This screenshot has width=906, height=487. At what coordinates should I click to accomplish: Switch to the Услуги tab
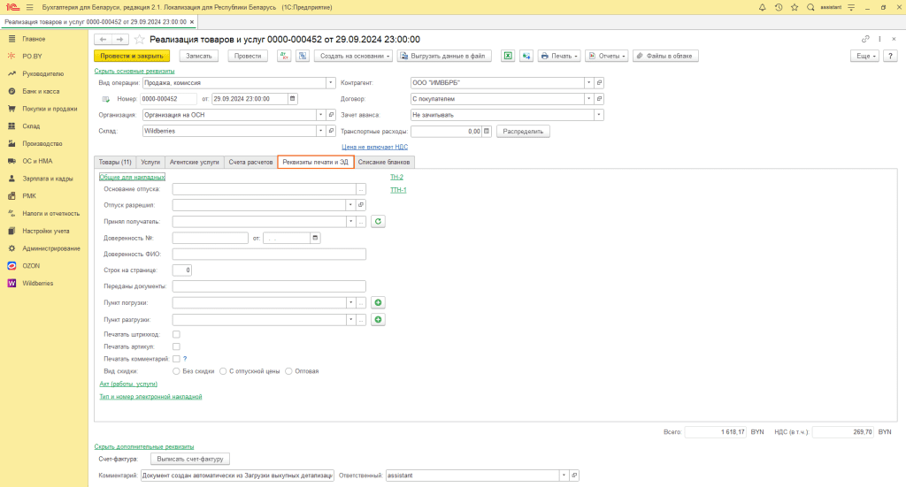[x=150, y=162]
